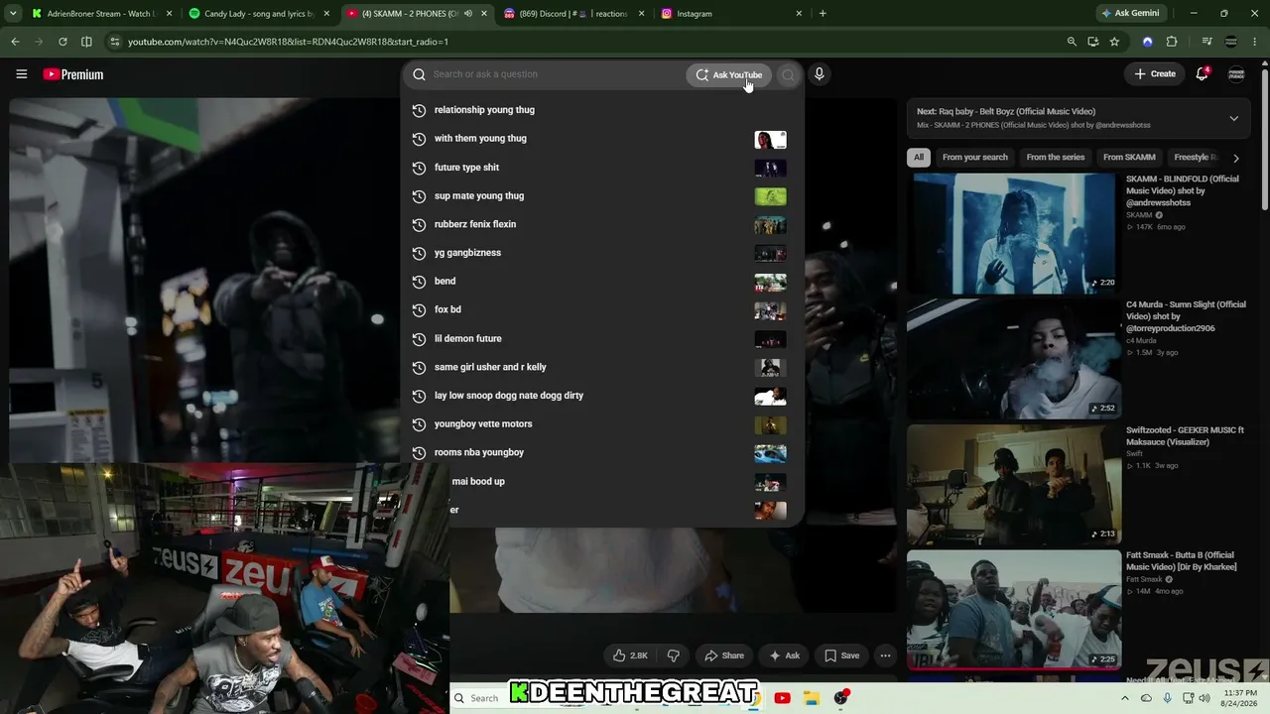Dislike the video with thumbs down
The height and width of the screenshot is (714, 1270).
pyautogui.click(x=673, y=655)
